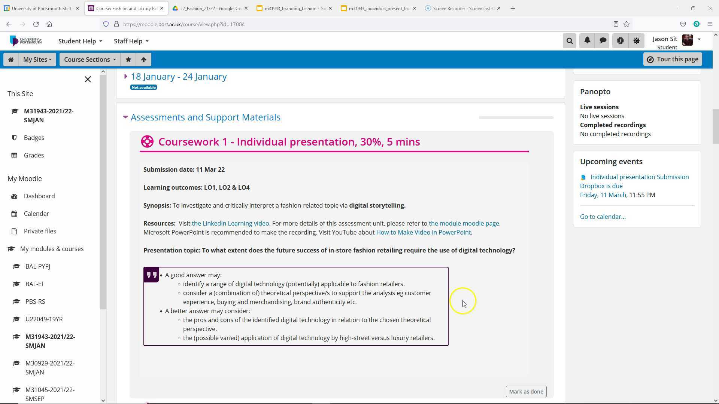
Task: Click the star bookmark icon in navbar
Action: click(128, 59)
